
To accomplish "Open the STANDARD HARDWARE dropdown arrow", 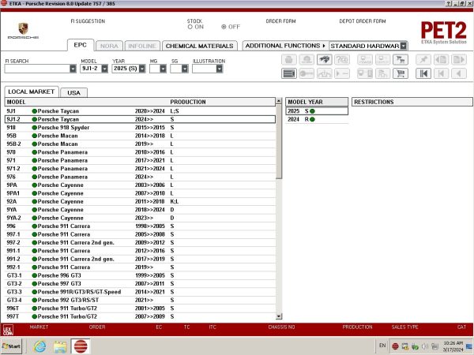I will pos(404,46).
